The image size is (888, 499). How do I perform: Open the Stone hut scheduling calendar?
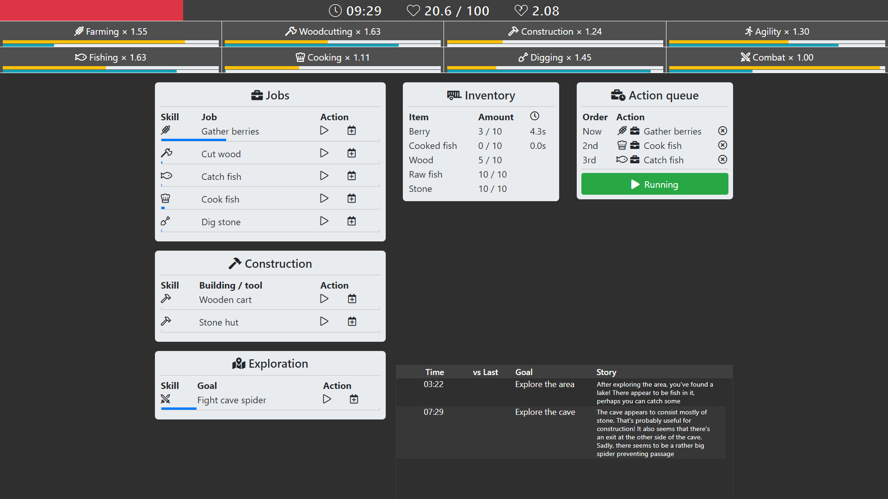point(352,321)
